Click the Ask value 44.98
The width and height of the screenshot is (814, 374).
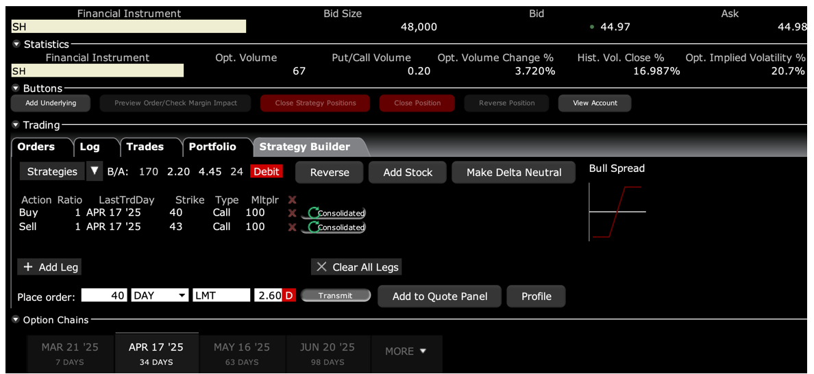(x=792, y=27)
